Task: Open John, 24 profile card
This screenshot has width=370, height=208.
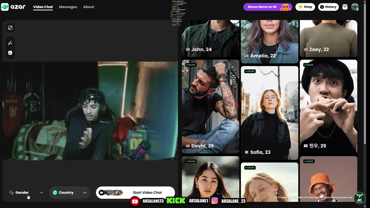Action: pos(210,38)
